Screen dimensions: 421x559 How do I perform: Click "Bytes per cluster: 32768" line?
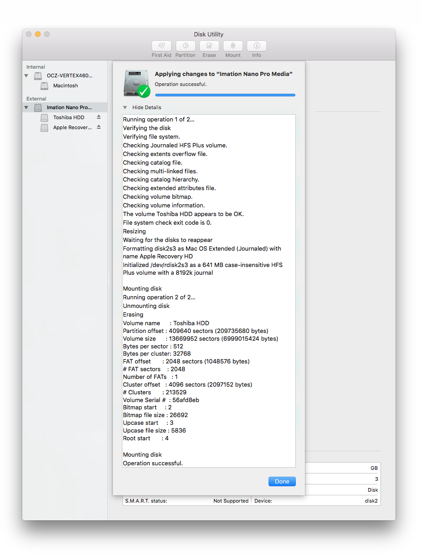pyautogui.click(x=157, y=354)
